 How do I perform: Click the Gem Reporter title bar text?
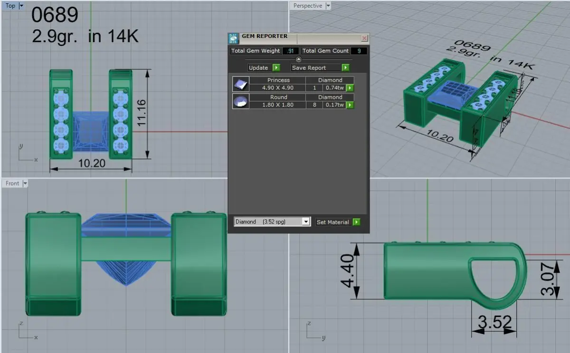[265, 36]
